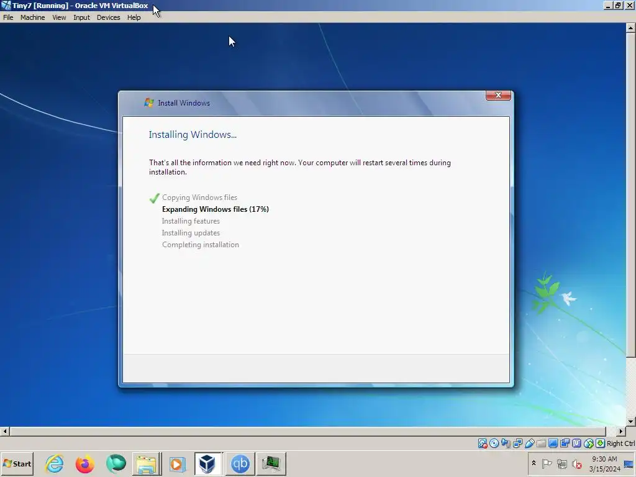Click the VirtualBox title bar icon

[6, 5]
